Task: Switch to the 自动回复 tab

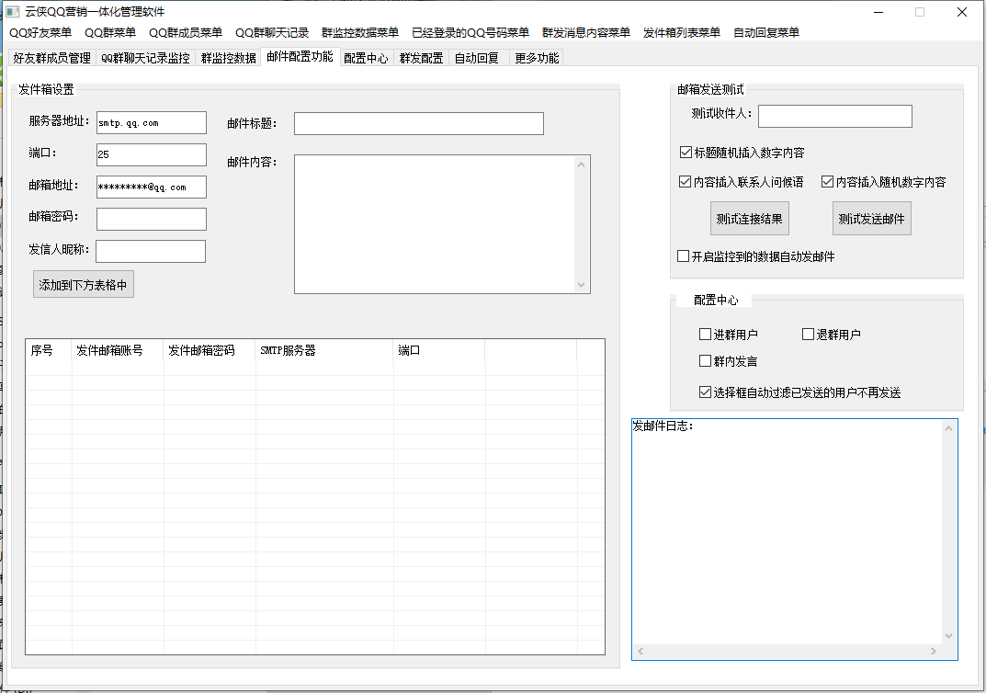Action: tap(477, 58)
